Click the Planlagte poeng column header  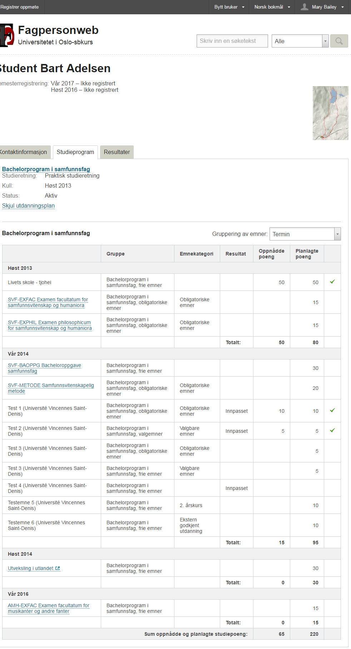307,254
